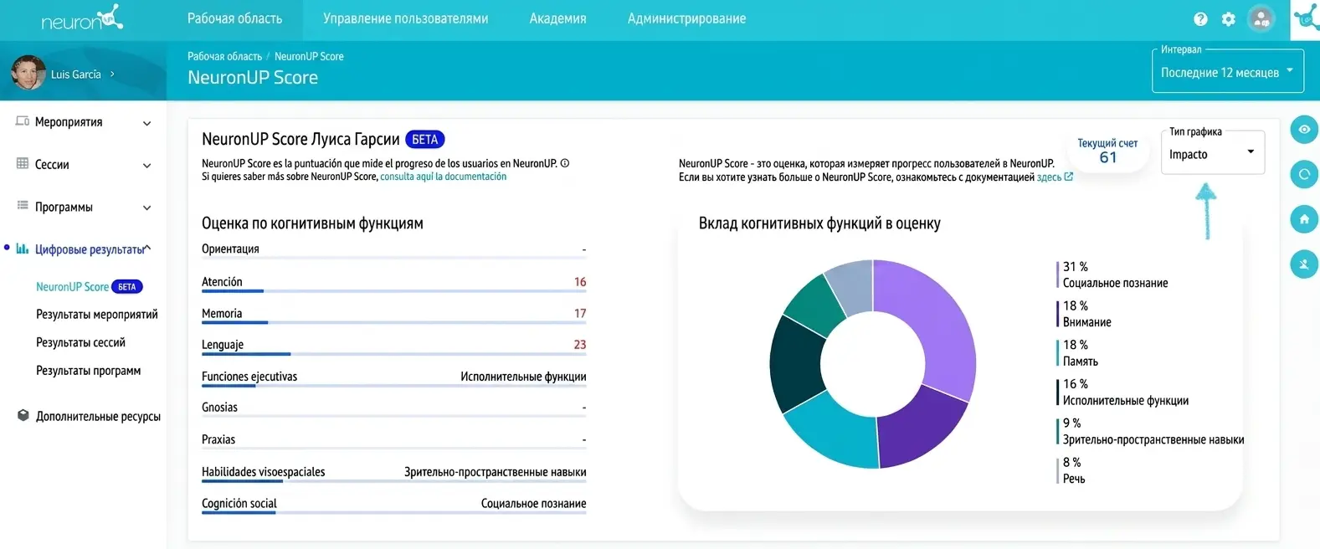Click Текущий счет 61 badge

coord(1107,151)
